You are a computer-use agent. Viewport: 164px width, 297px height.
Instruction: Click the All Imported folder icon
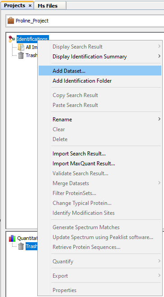point(21,47)
